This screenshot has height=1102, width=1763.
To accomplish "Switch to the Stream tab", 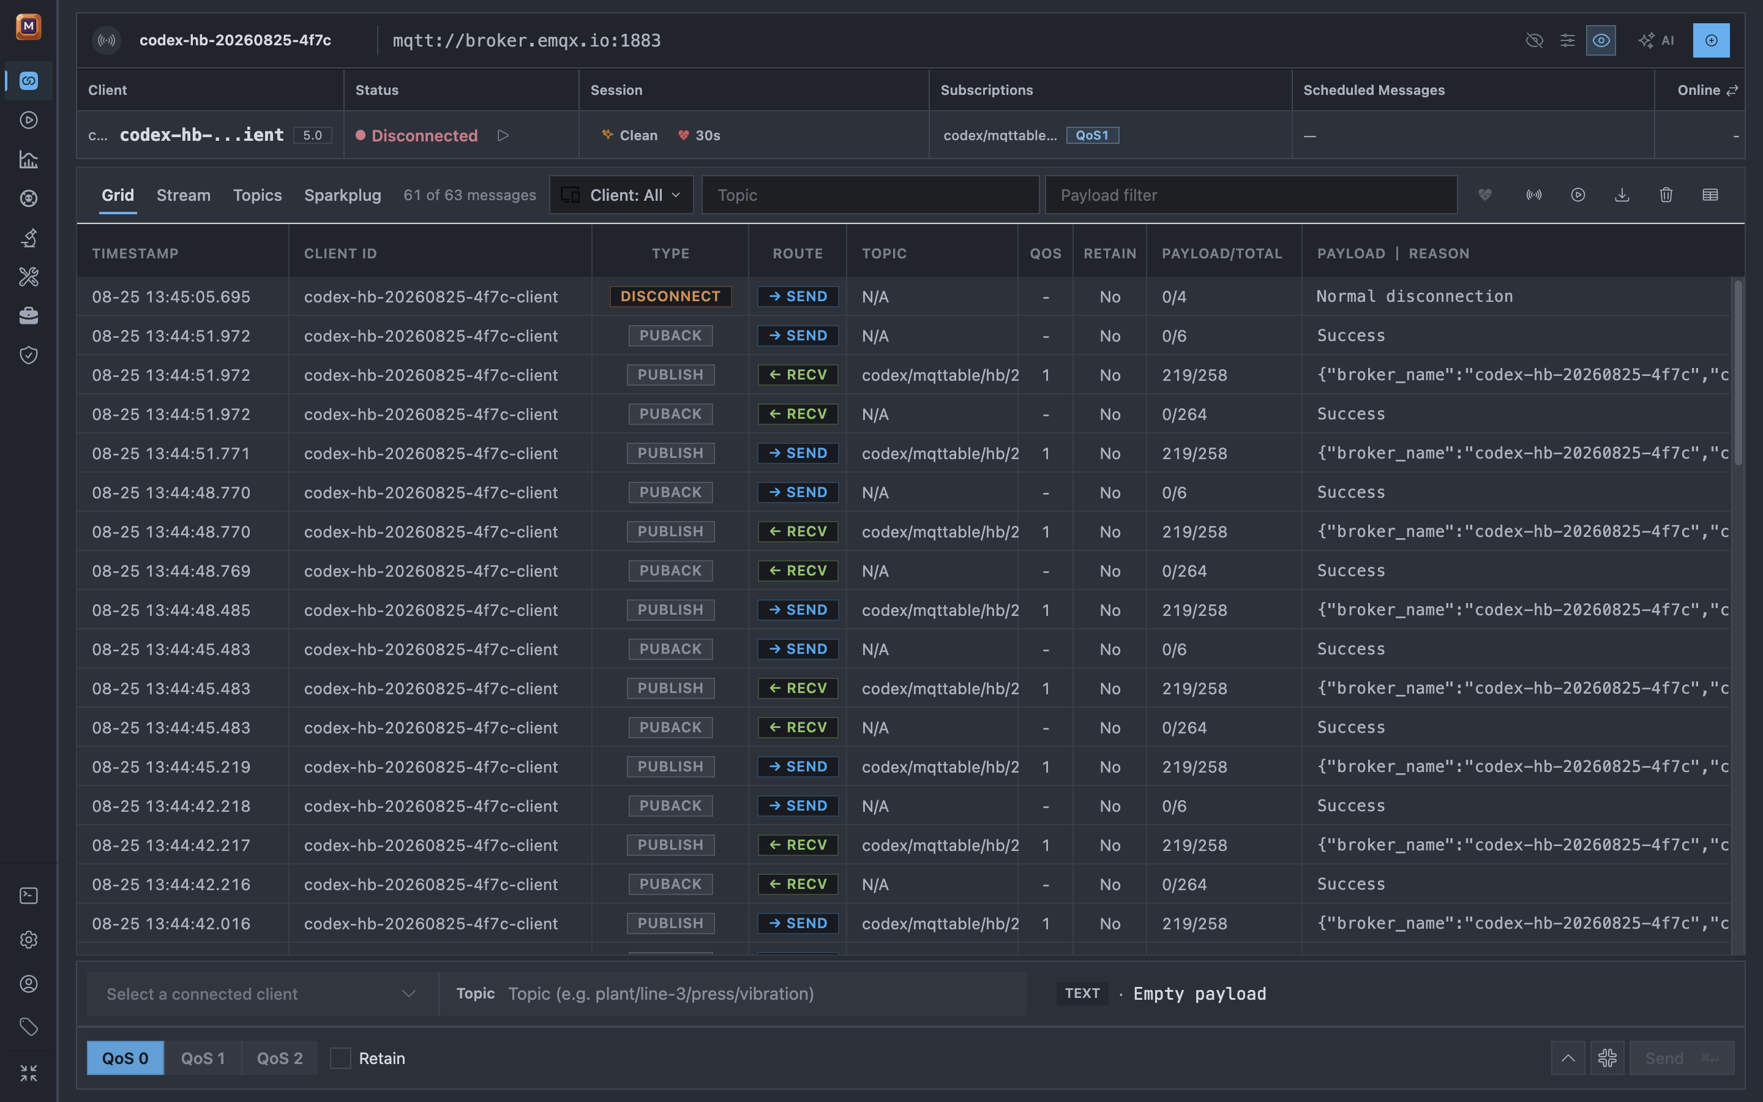I will 184,195.
